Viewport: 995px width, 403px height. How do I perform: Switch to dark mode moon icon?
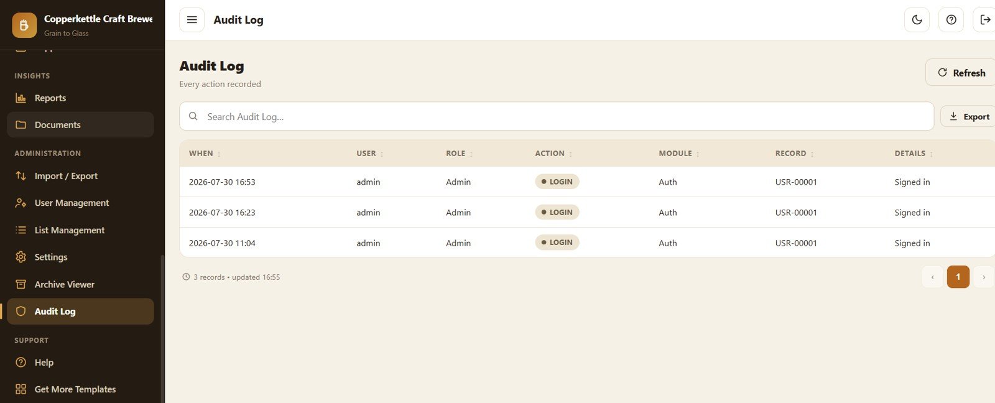[x=917, y=20]
